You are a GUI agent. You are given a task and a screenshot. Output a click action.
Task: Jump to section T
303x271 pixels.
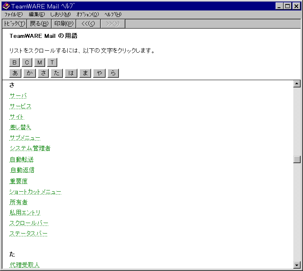tap(52, 62)
